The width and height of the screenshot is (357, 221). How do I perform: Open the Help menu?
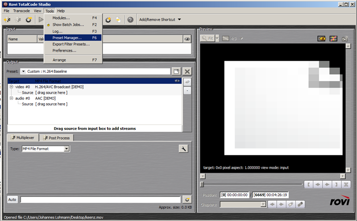(61, 11)
